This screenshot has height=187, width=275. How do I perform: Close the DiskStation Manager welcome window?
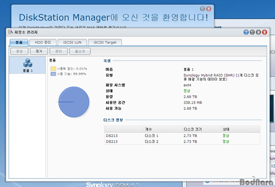click(x=208, y=9)
